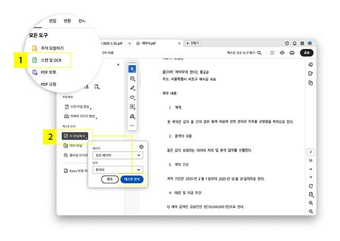Image resolution: width=340 pixels, height=241 pixels.
Task: Click the 만들기 new tab button
Action: (x=193, y=44)
